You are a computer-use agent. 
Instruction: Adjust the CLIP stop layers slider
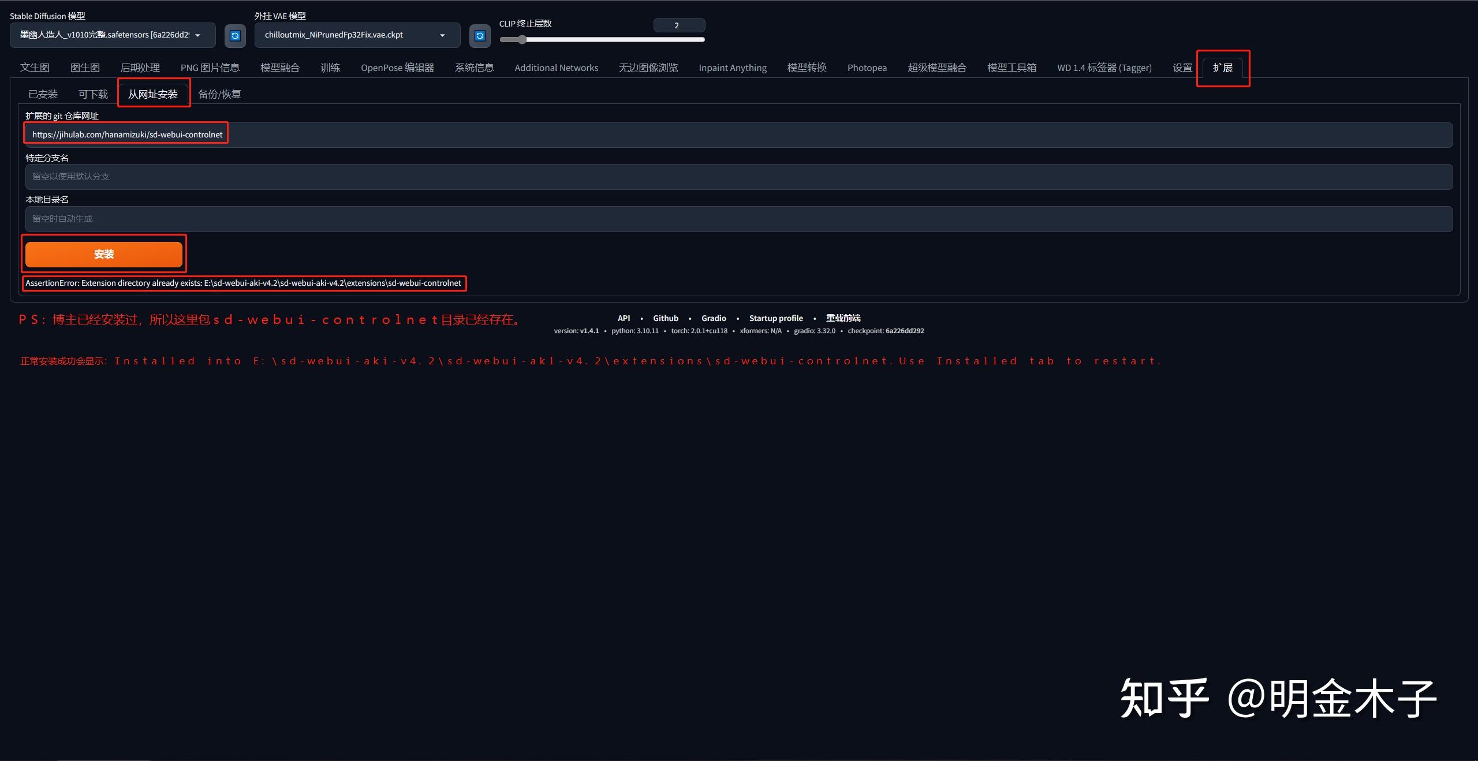tap(522, 40)
